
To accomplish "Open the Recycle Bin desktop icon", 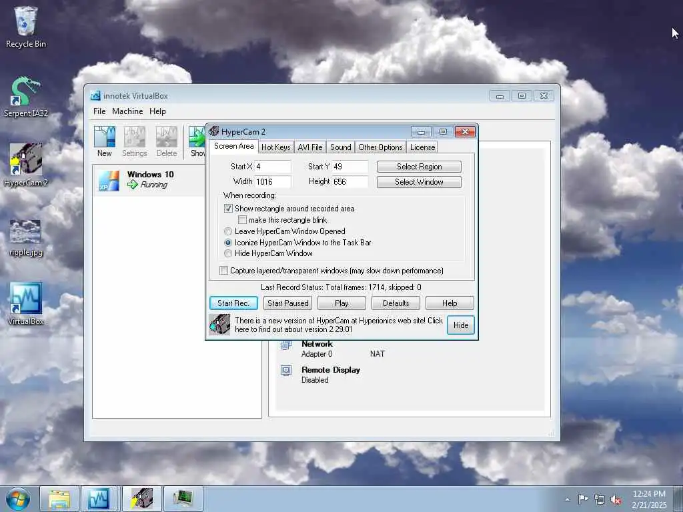I will click(x=26, y=27).
